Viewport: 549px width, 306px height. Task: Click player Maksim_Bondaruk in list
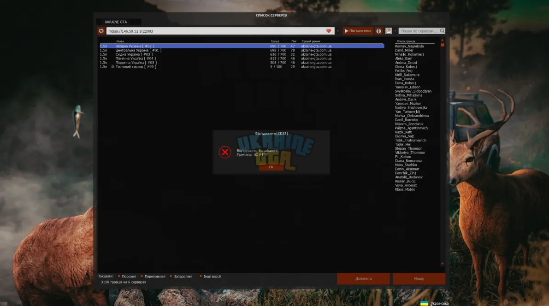[409, 124]
